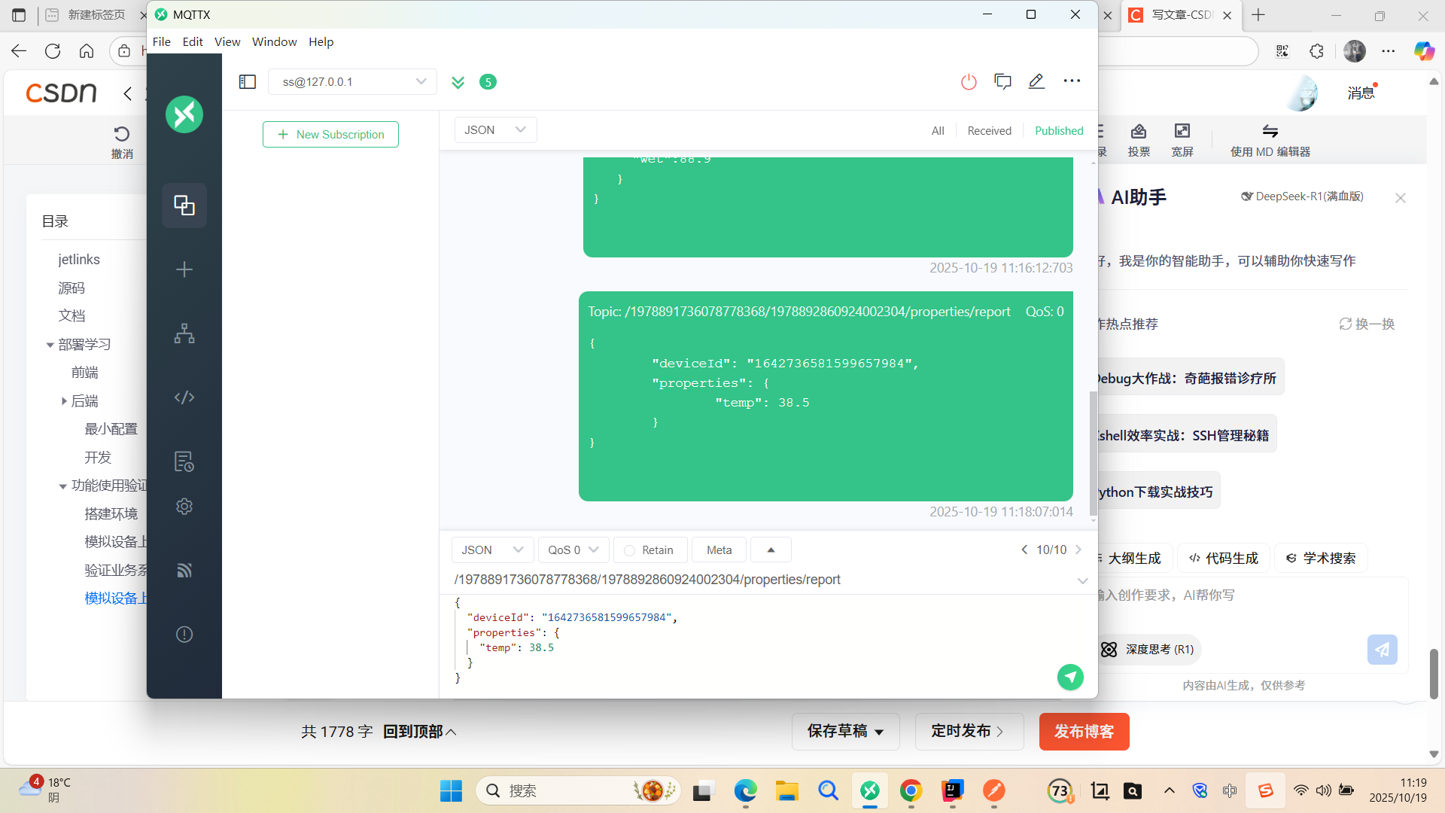
Task: Open the ss@127.0.0.1 connection dropdown
Action: pyautogui.click(x=352, y=81)
